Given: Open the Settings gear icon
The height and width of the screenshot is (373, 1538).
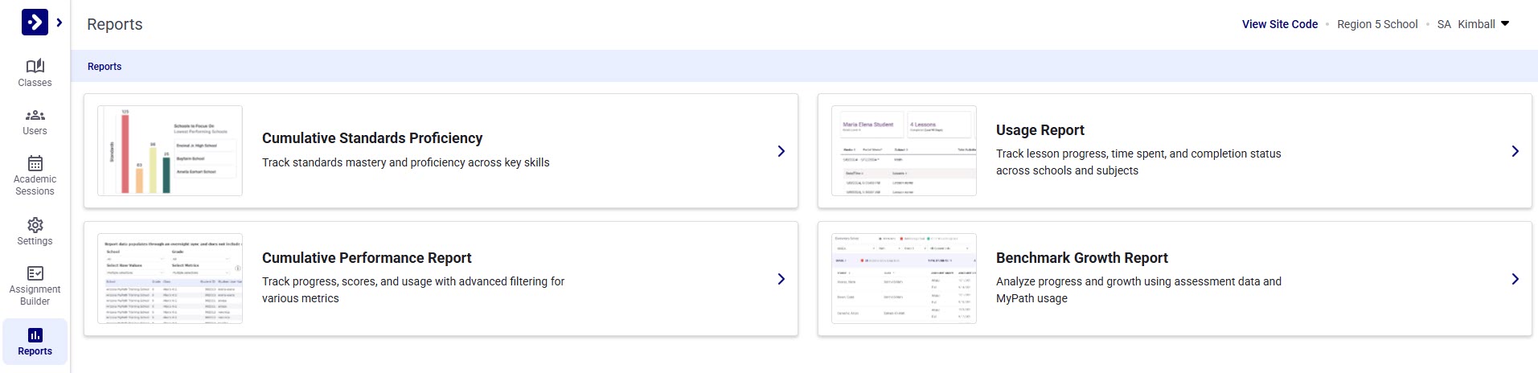Looking at the screenshot, I should [35, 225].
